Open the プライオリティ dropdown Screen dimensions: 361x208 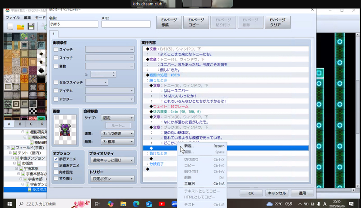[x=112, y=160]
